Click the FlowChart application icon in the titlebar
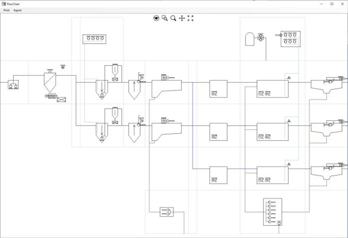Image resolution: width=348 pixels, height=238 pixels. pos(4,3)
